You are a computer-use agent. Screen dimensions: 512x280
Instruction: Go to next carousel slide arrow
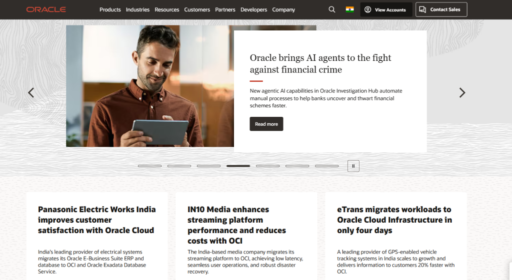[462, 92]
